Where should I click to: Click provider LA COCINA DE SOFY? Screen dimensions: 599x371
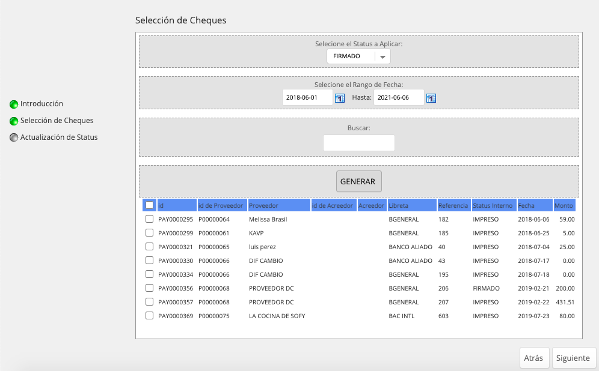click(x=277, y=316)
